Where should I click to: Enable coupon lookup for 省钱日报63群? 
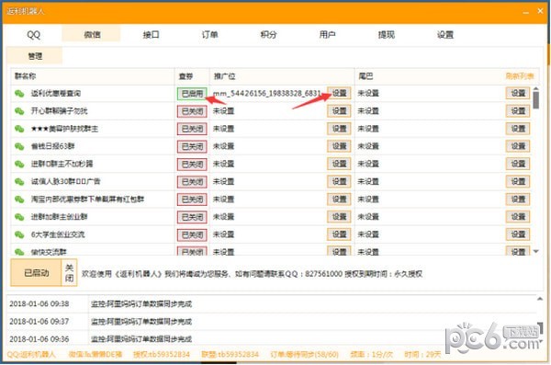click(192, 146)
